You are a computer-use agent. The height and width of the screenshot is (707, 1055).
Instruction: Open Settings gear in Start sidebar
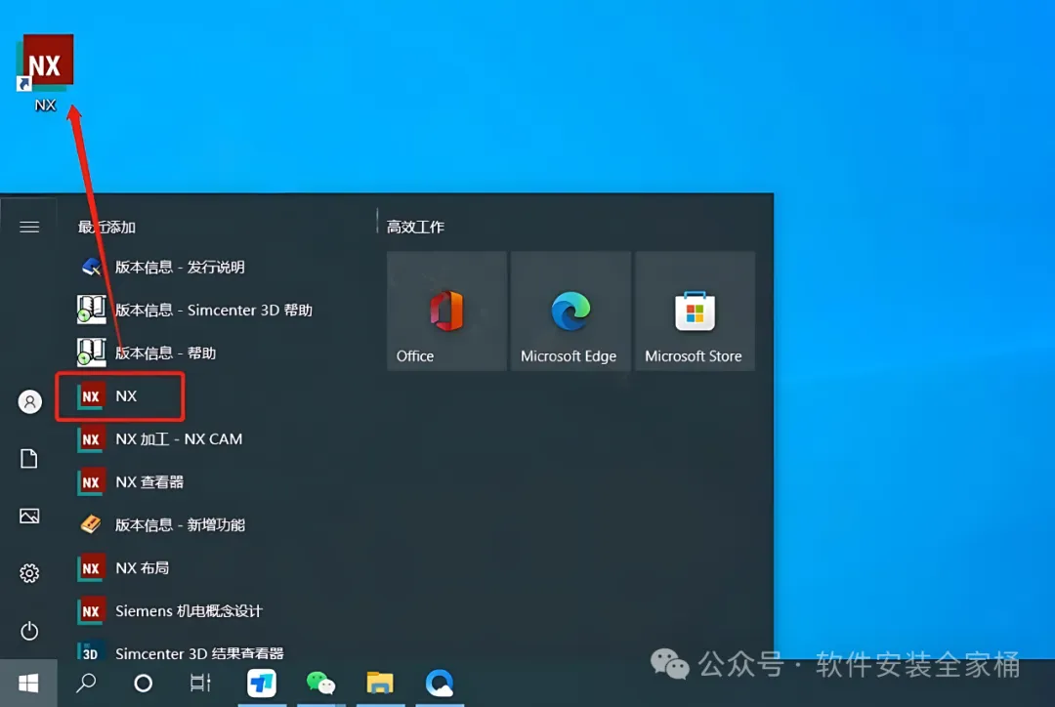(x=29, y=573)
